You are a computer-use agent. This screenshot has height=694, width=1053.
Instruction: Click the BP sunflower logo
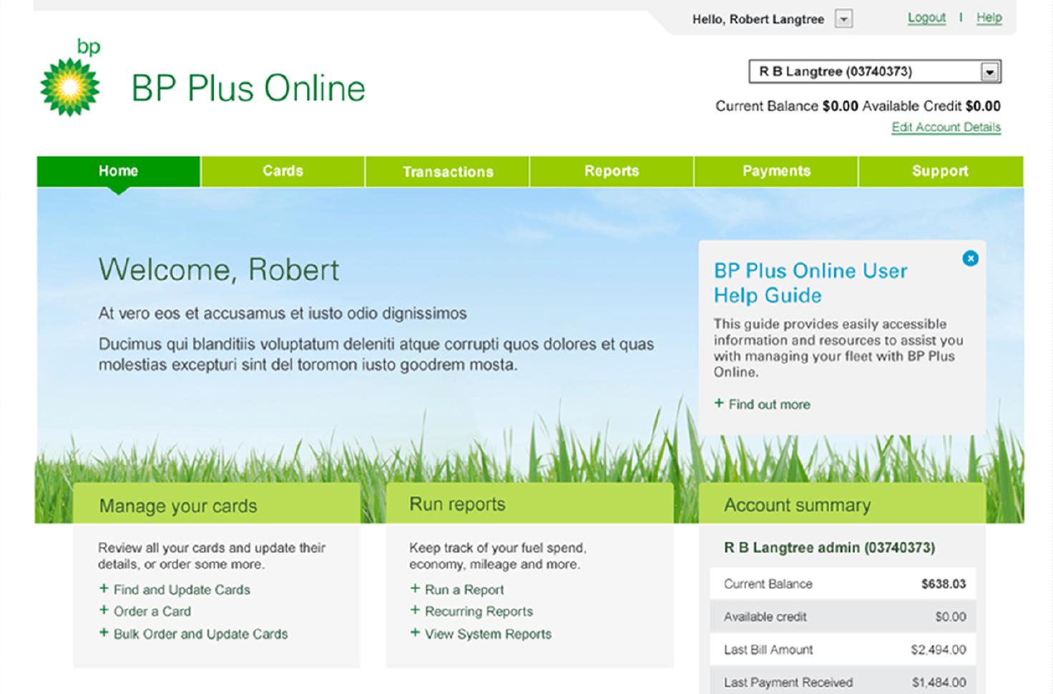(70, 79)
